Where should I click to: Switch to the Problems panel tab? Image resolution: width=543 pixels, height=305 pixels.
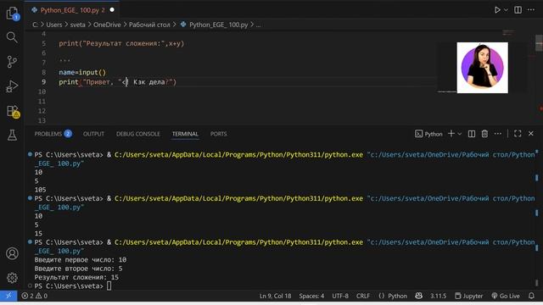click(53, 134)
